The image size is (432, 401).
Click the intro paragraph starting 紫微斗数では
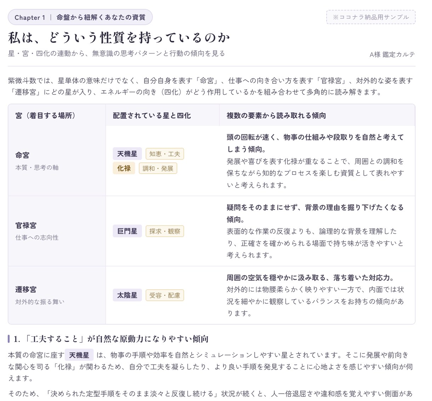coord(210,86)
